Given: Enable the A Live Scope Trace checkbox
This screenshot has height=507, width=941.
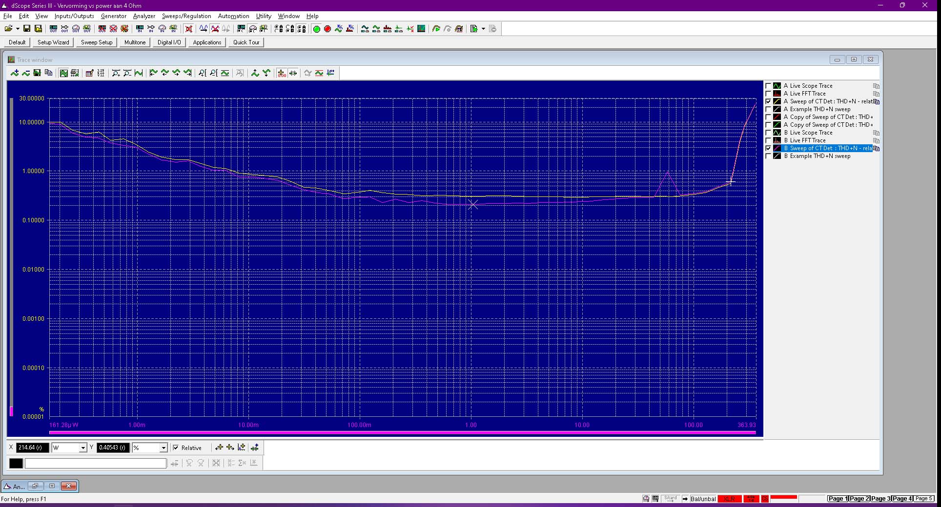Looking at the screenshot, I should (768, 86).
